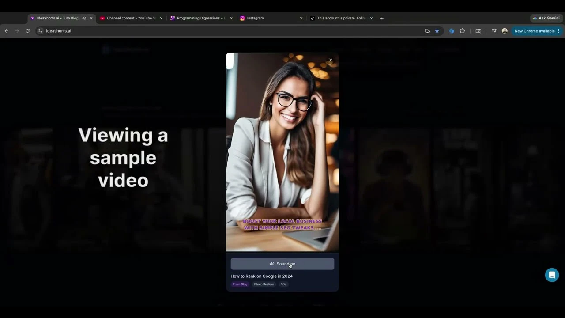View site information icon in address bar
565x318 pixels.
point(40,31)
